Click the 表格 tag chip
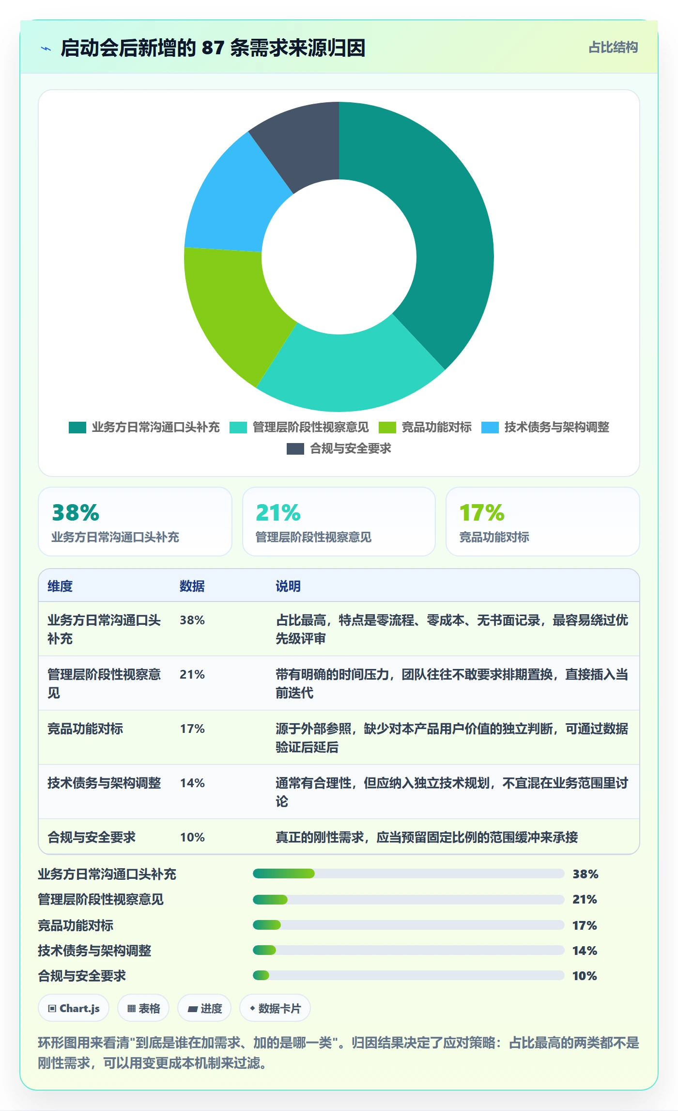 click(143, 1008)
